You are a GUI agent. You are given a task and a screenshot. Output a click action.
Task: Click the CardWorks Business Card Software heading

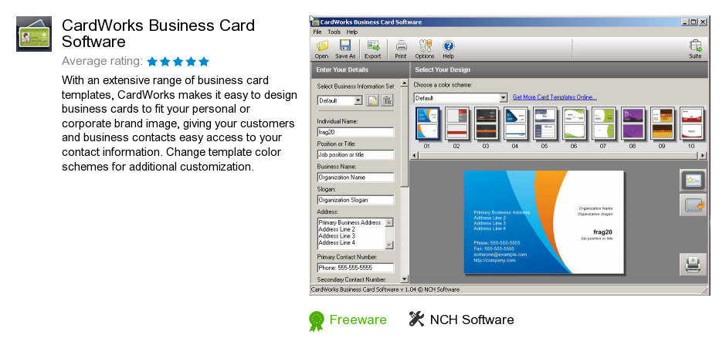158,33
